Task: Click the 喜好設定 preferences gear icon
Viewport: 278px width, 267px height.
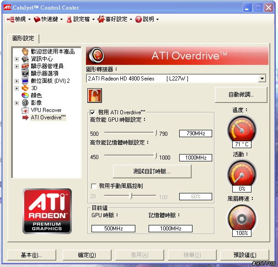Action: click(x=101, y=19)
